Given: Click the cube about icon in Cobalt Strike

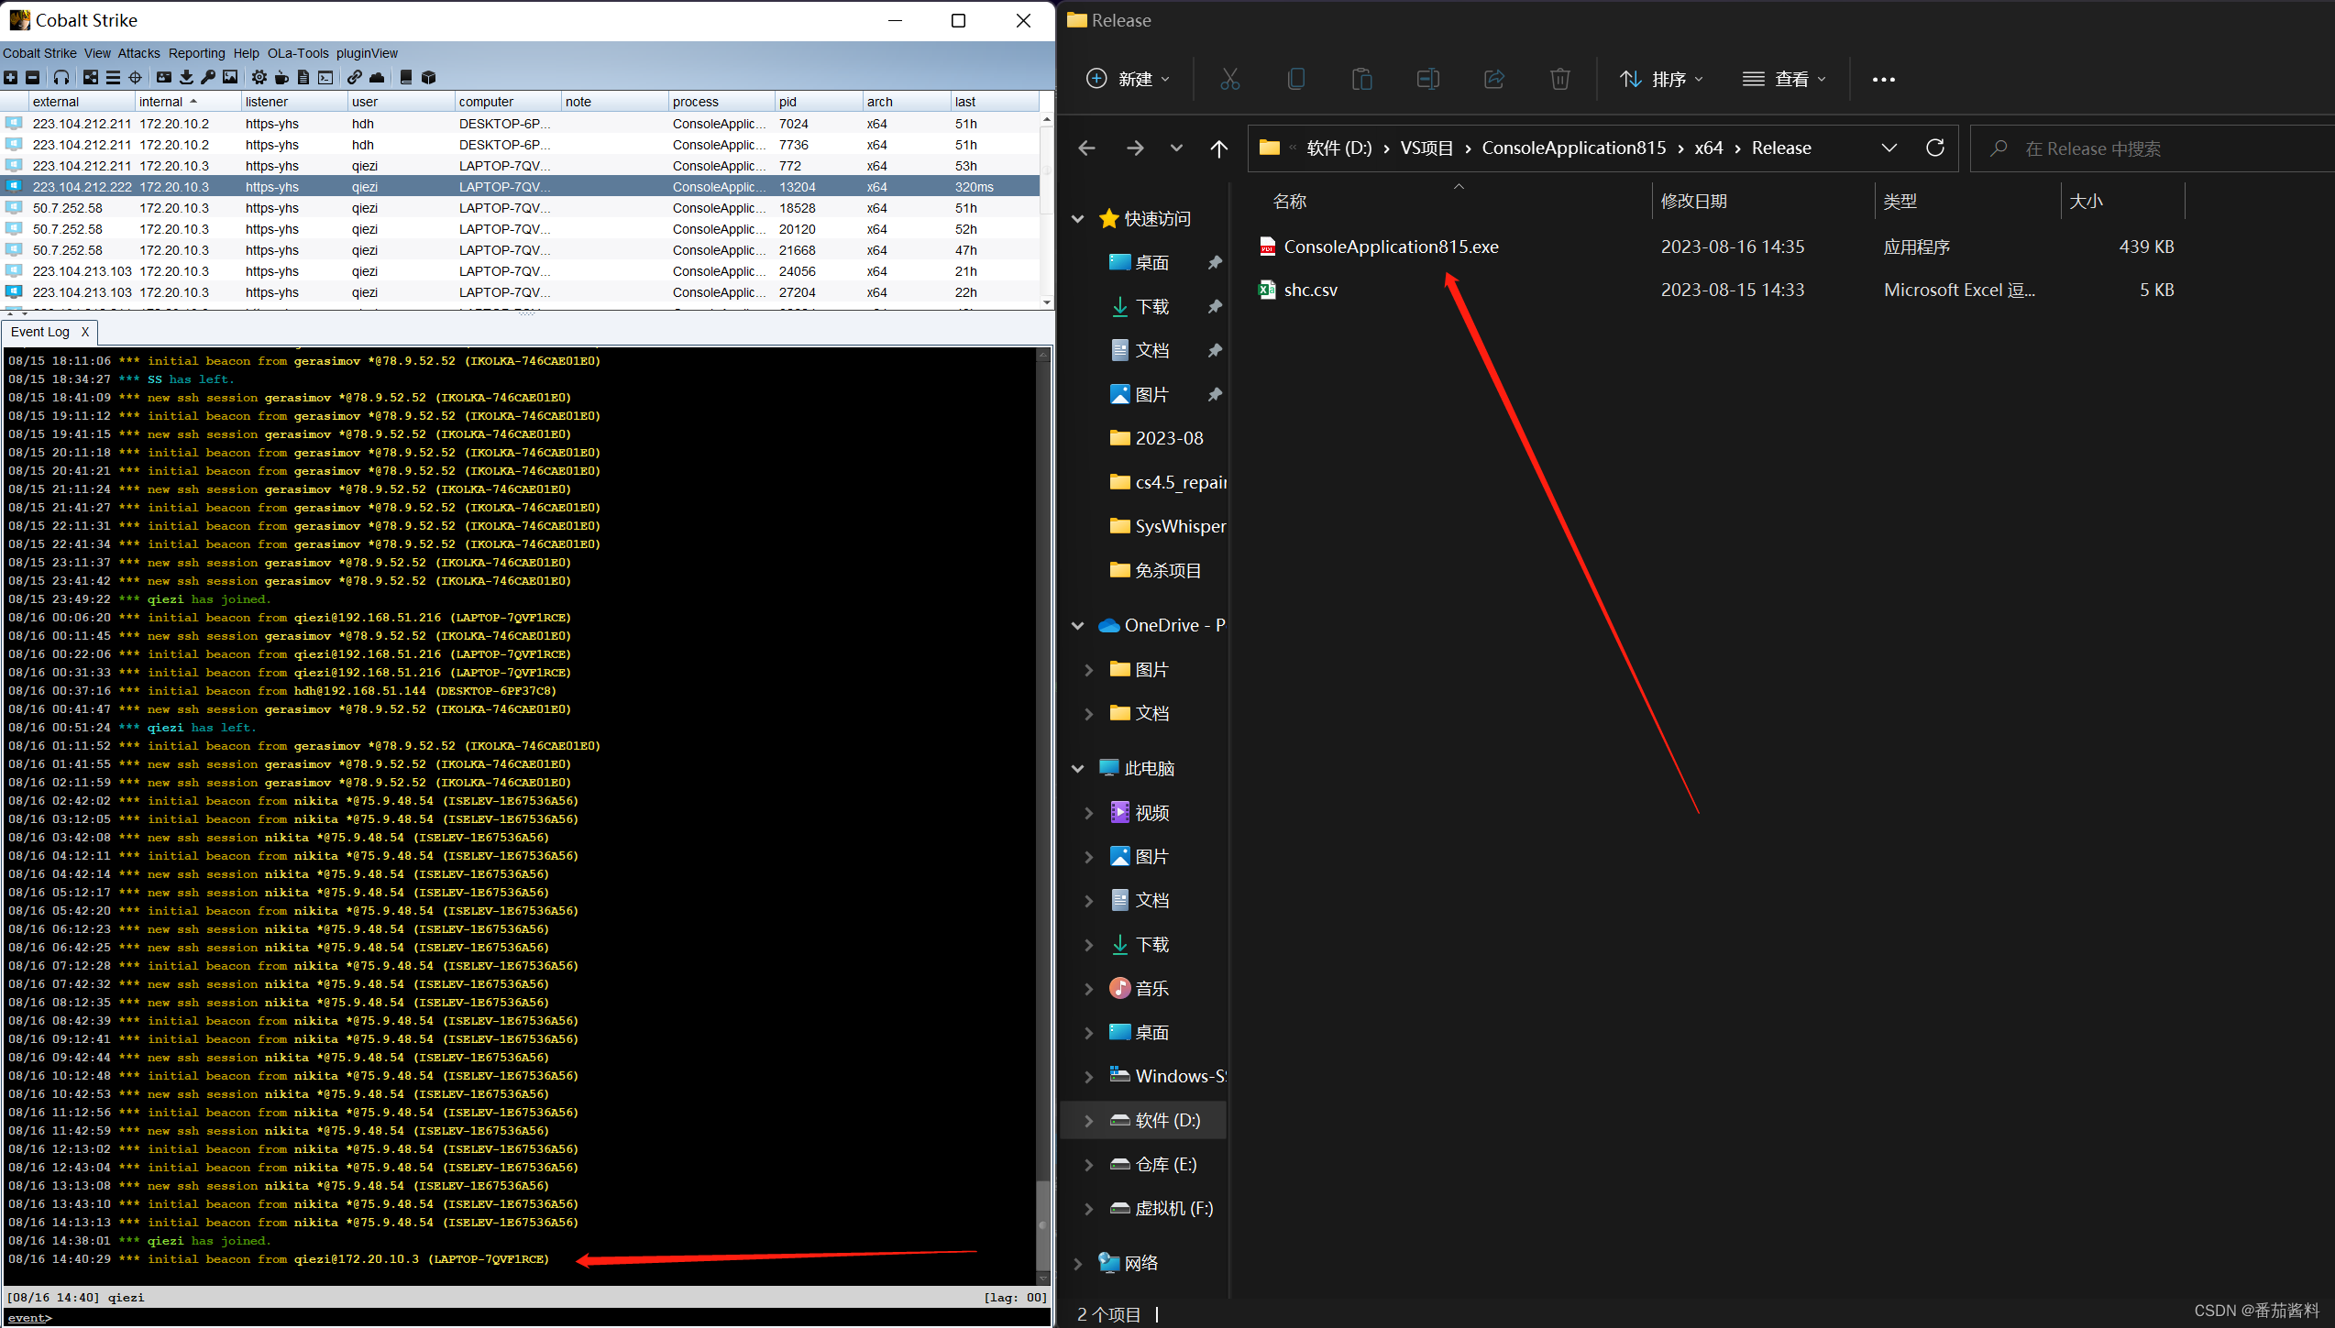Looking at the screenshot, I should 428,78.
